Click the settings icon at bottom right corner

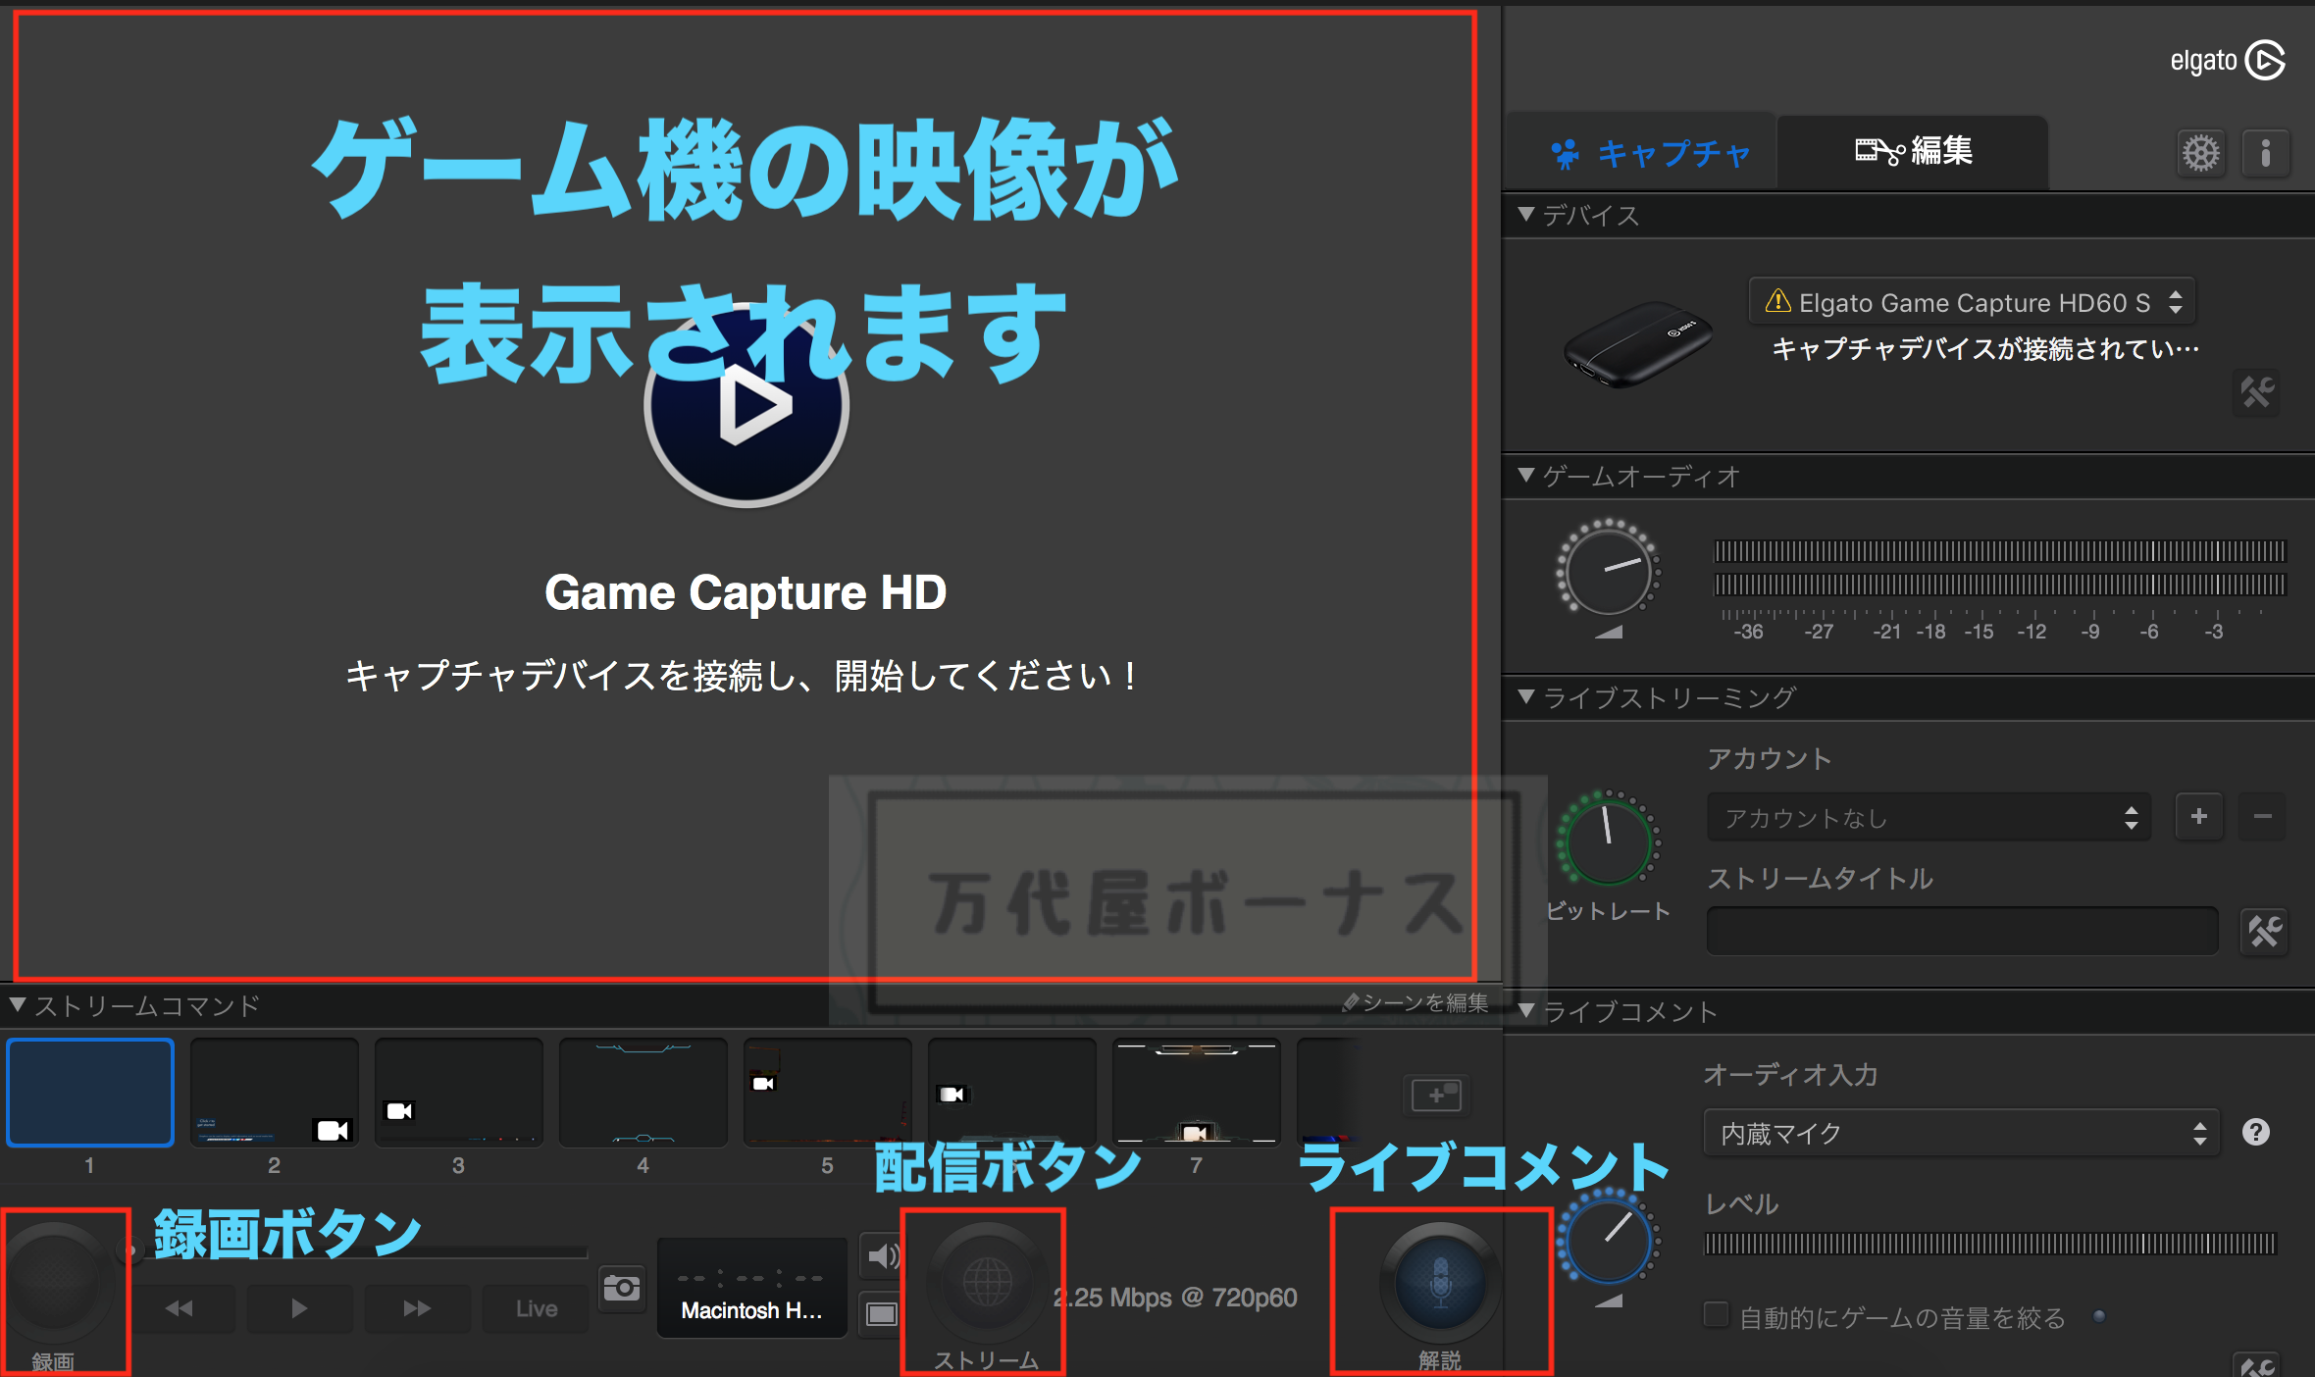click(x=2256, y=1365)
